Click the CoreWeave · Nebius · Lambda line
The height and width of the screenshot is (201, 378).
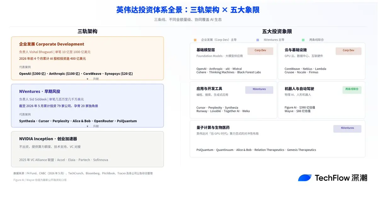point(305,69)
